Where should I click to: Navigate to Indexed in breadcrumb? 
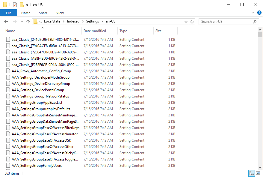(x=73, y=21)
